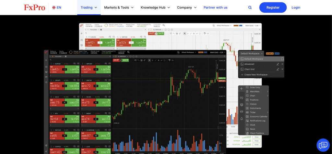Click the grid view icon beside dark Favourites

pos(66,57)
